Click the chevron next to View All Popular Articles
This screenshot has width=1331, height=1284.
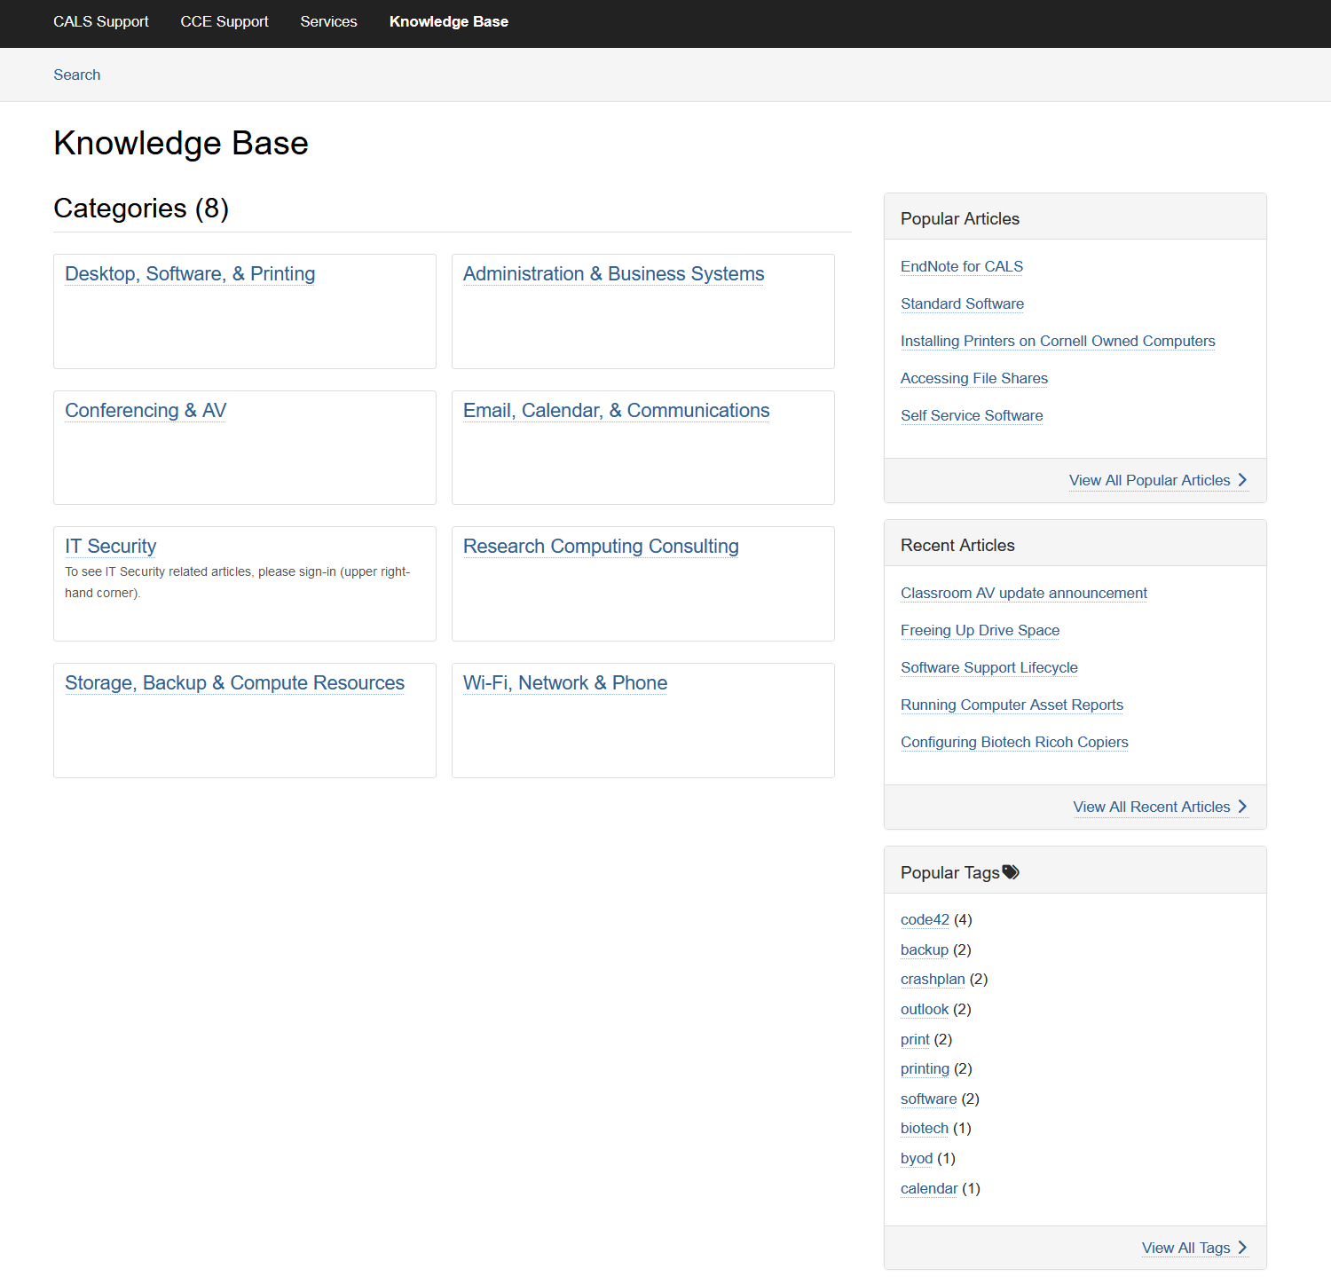click(x=1242, y=479)
